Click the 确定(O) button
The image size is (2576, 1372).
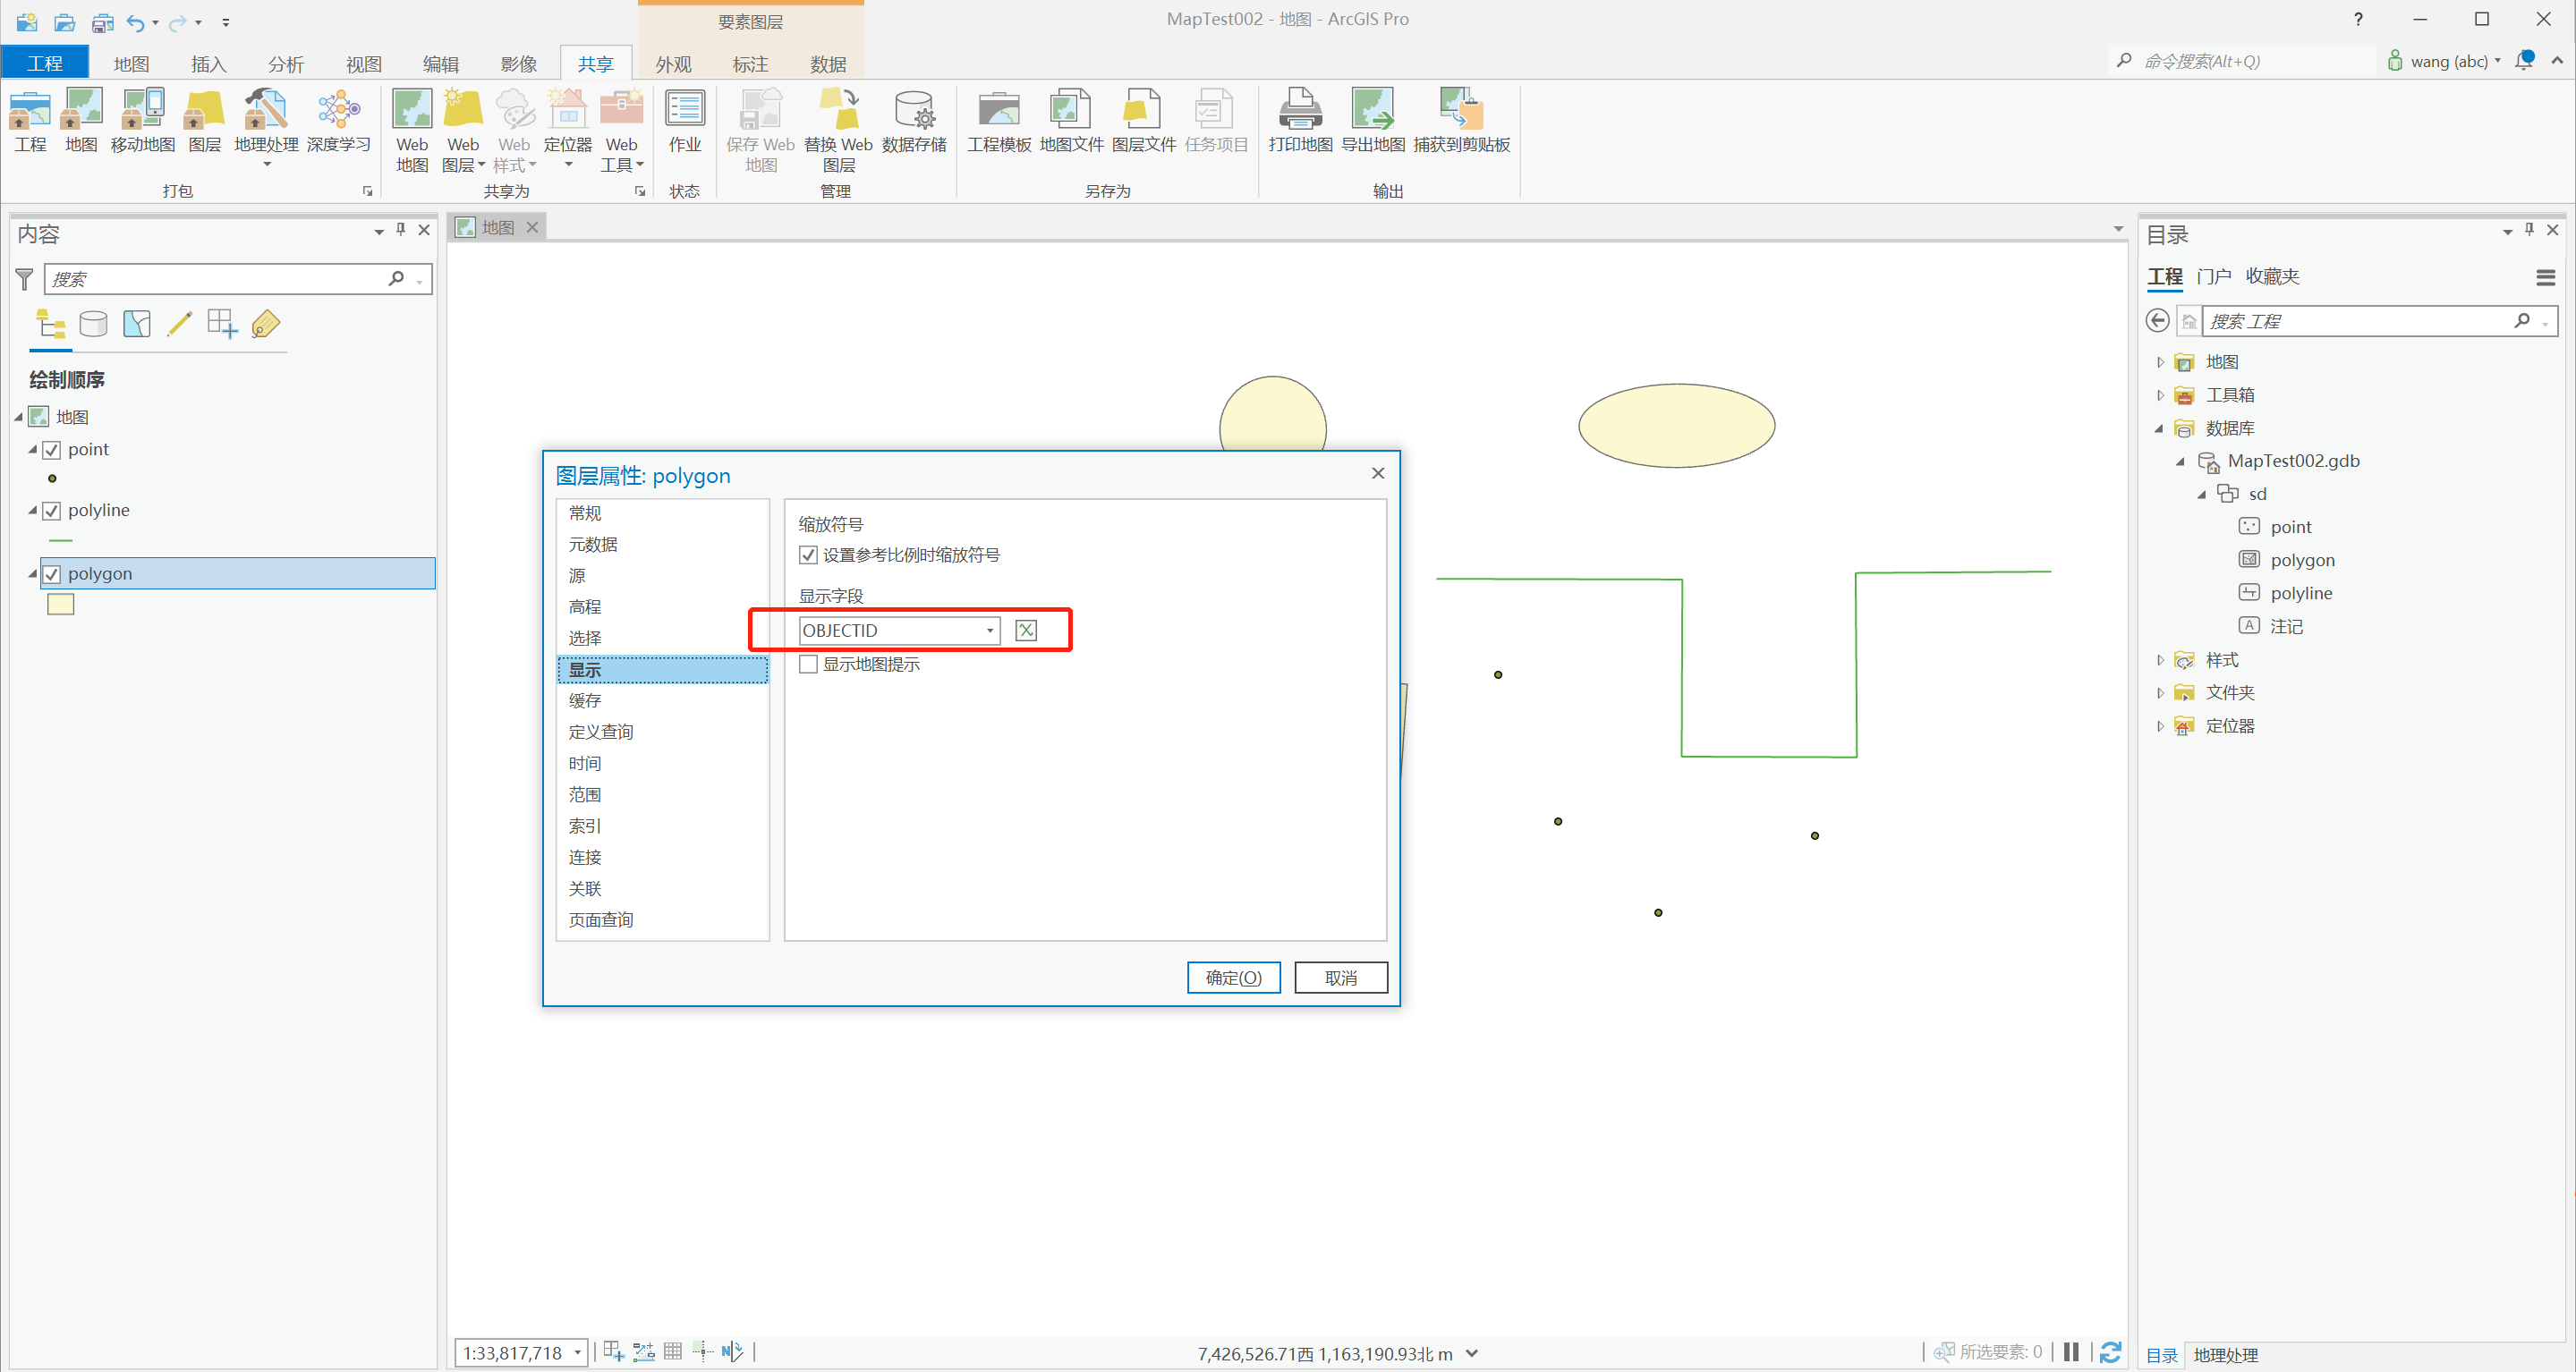(1232, 978)
